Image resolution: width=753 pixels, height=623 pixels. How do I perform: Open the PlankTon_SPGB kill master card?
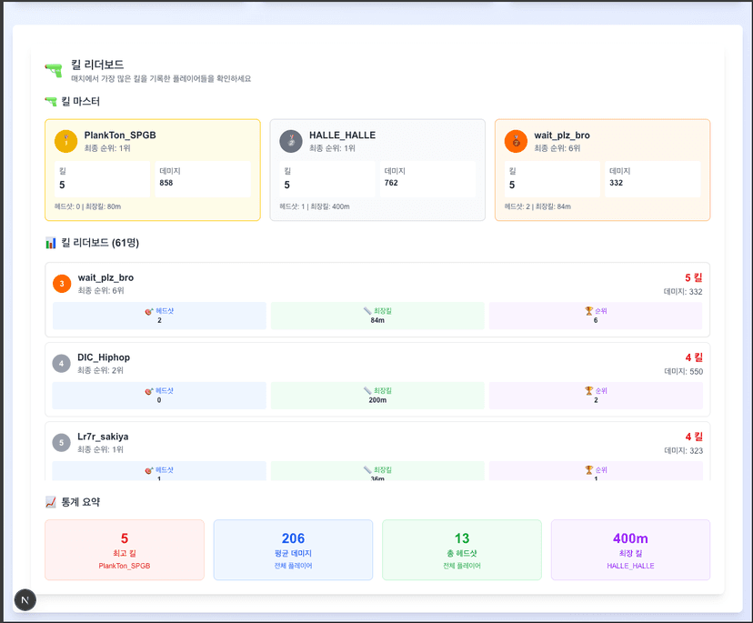tap(152, 170)
